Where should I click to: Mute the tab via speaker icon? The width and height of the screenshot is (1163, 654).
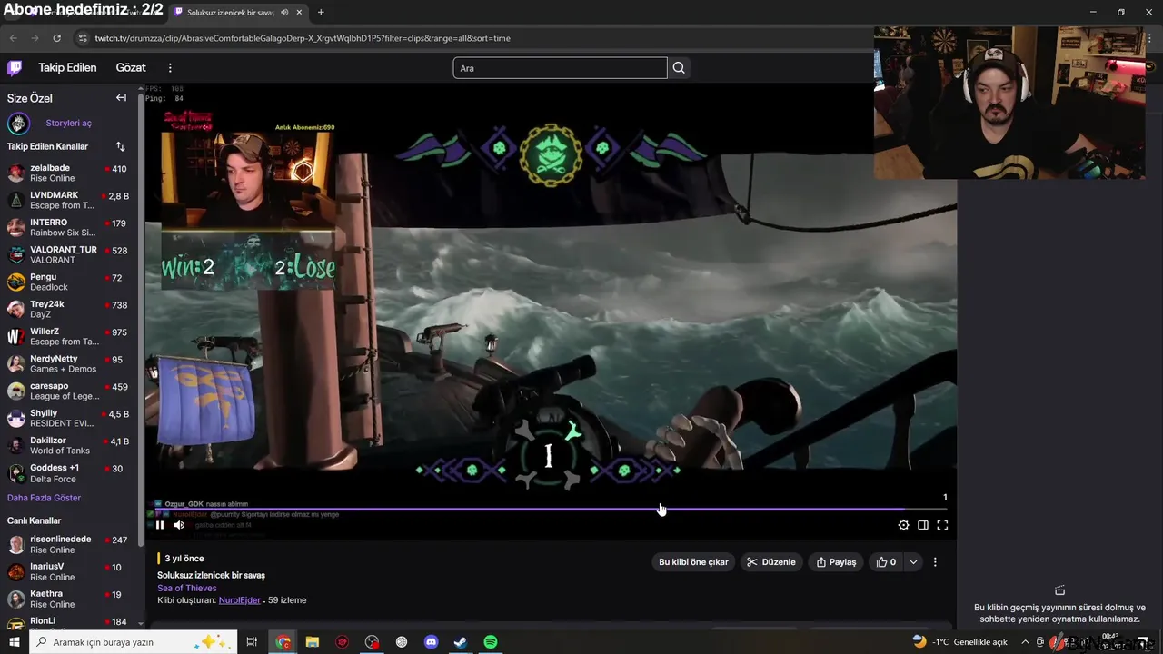[284, 13]
